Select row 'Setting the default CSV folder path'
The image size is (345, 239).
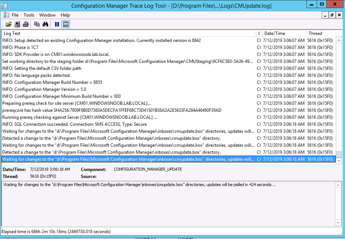coord(168,68)
